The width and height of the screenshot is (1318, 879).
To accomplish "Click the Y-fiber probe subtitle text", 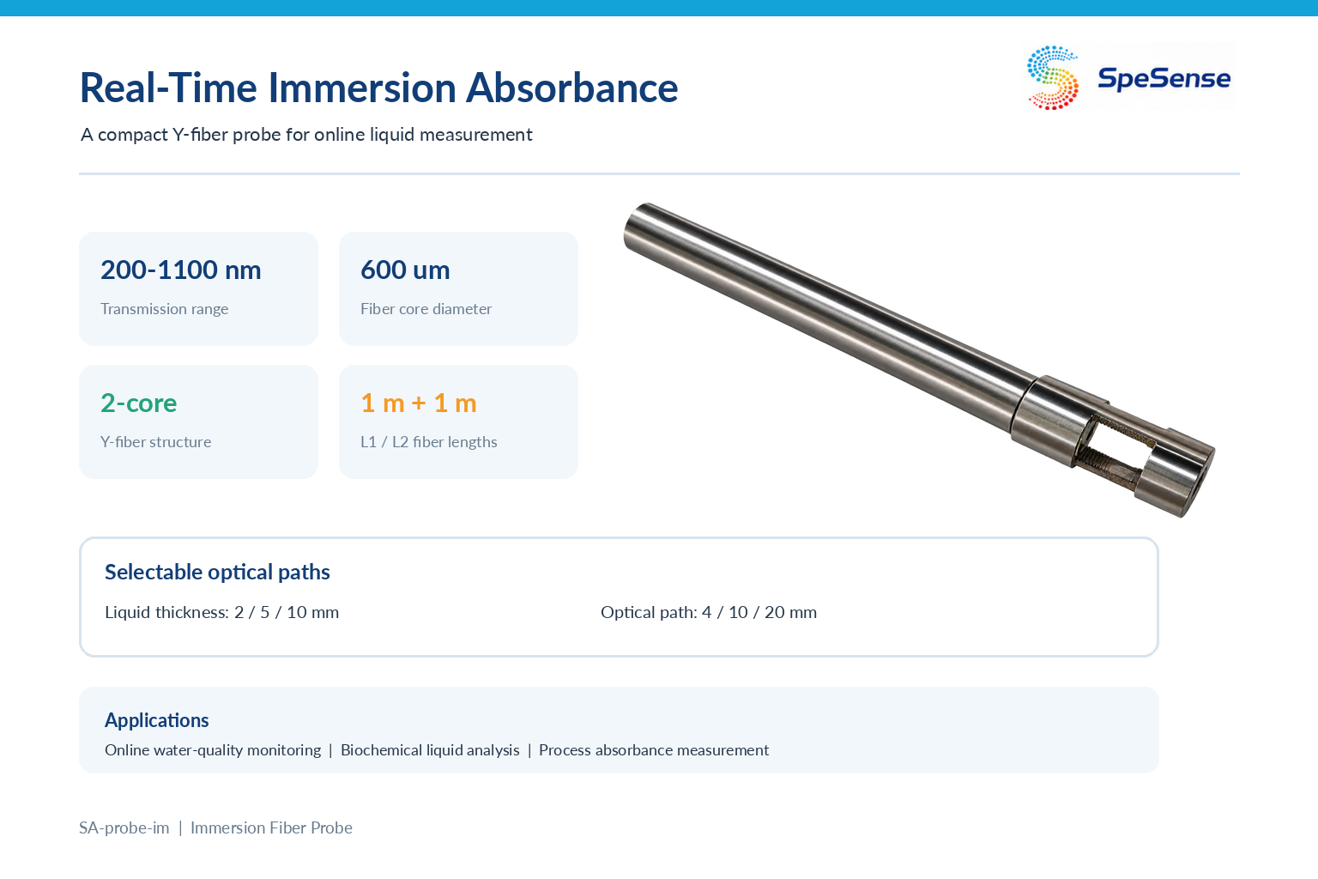I will click(306, 135).
